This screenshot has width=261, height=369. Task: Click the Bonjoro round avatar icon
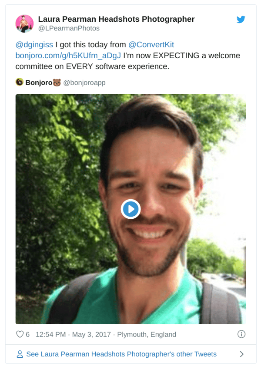(20, 82)
